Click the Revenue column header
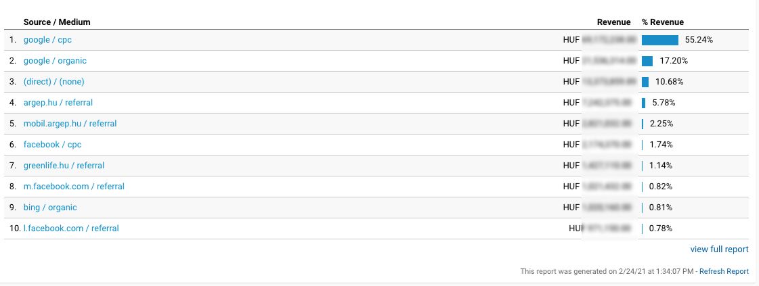The image size is (759, 286). (613, 22)
